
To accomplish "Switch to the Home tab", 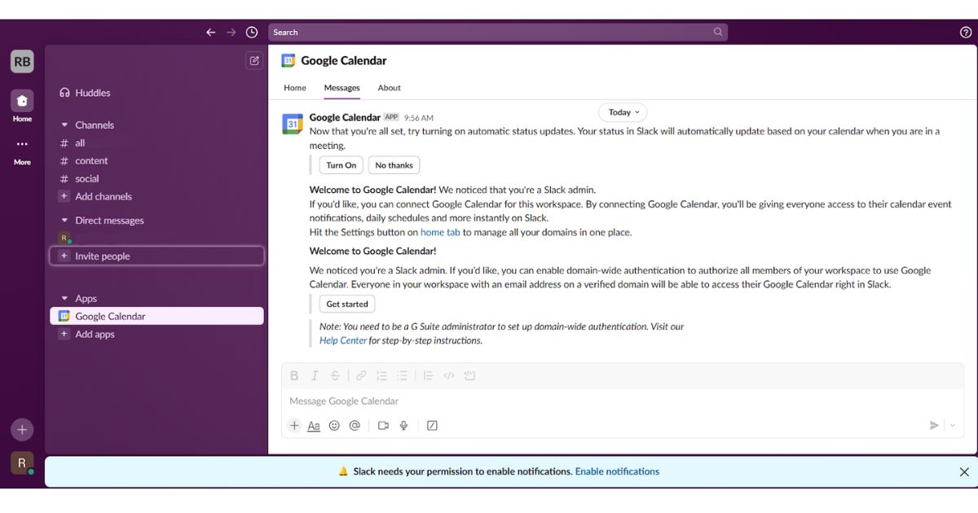I will point(295,88).
